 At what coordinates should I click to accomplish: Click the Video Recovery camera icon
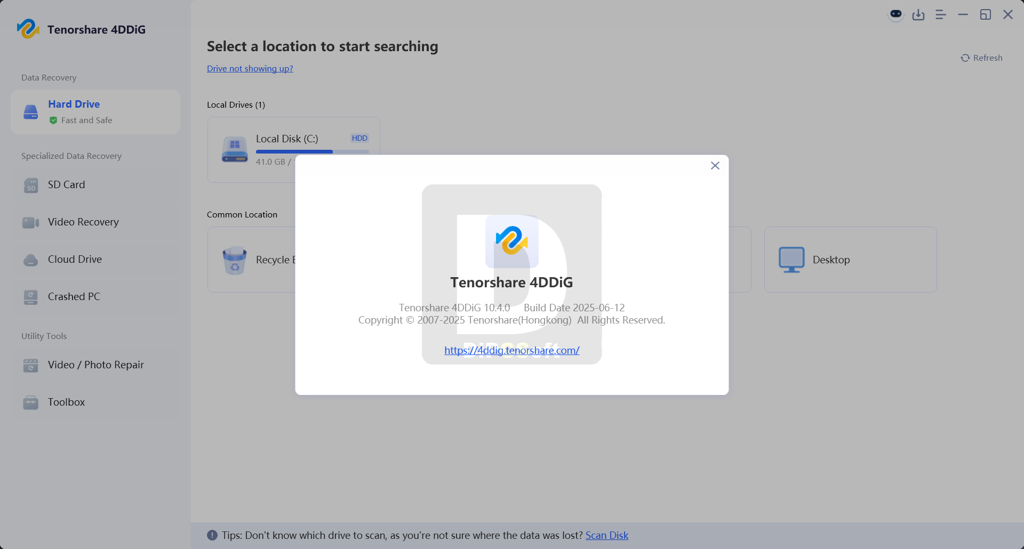coord(31,222)
